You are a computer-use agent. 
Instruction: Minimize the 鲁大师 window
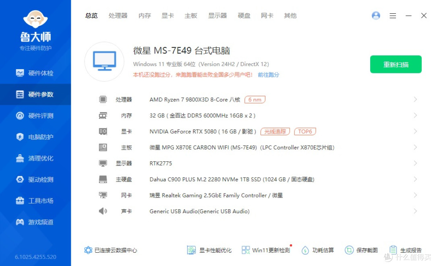click(x=408, y=16)
